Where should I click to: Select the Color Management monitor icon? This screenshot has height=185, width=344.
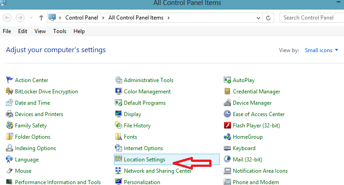(x=118, y=91)
